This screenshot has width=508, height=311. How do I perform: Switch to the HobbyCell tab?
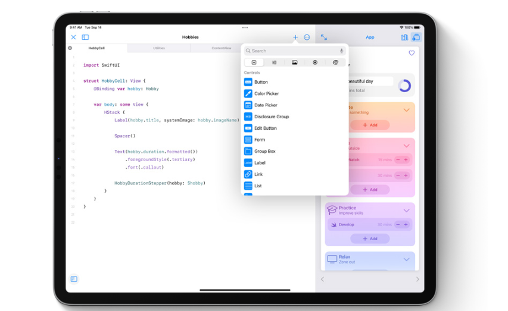click(x=96, y=48)
